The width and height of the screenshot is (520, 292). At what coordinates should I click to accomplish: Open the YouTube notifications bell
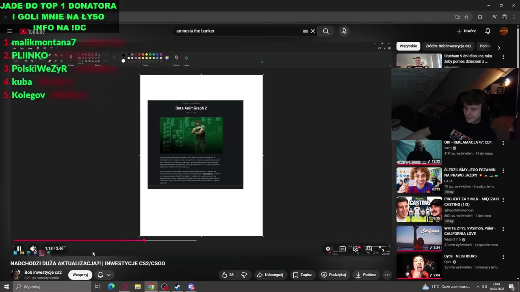click(488, 31)
